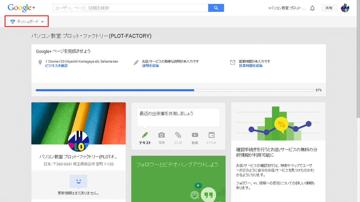Viewport: 360px width, 202px height.
Task: Click the ビジネスを確認 link
Action: pos(56,66)
